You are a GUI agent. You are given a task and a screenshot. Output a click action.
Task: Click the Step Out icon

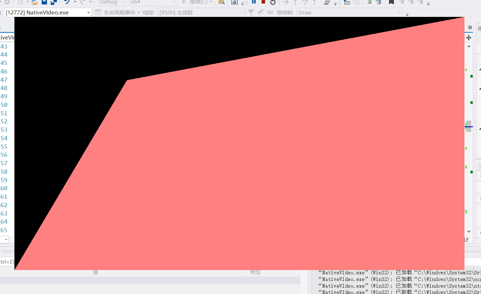[x=314, y=2]
